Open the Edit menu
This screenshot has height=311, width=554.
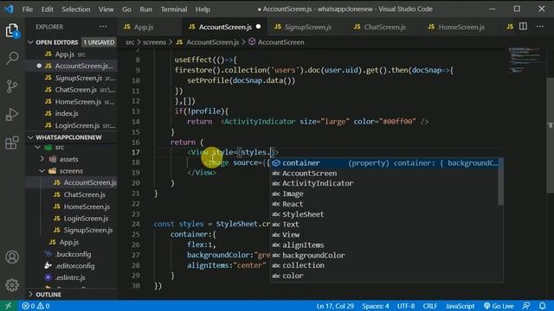coord(47,10)
